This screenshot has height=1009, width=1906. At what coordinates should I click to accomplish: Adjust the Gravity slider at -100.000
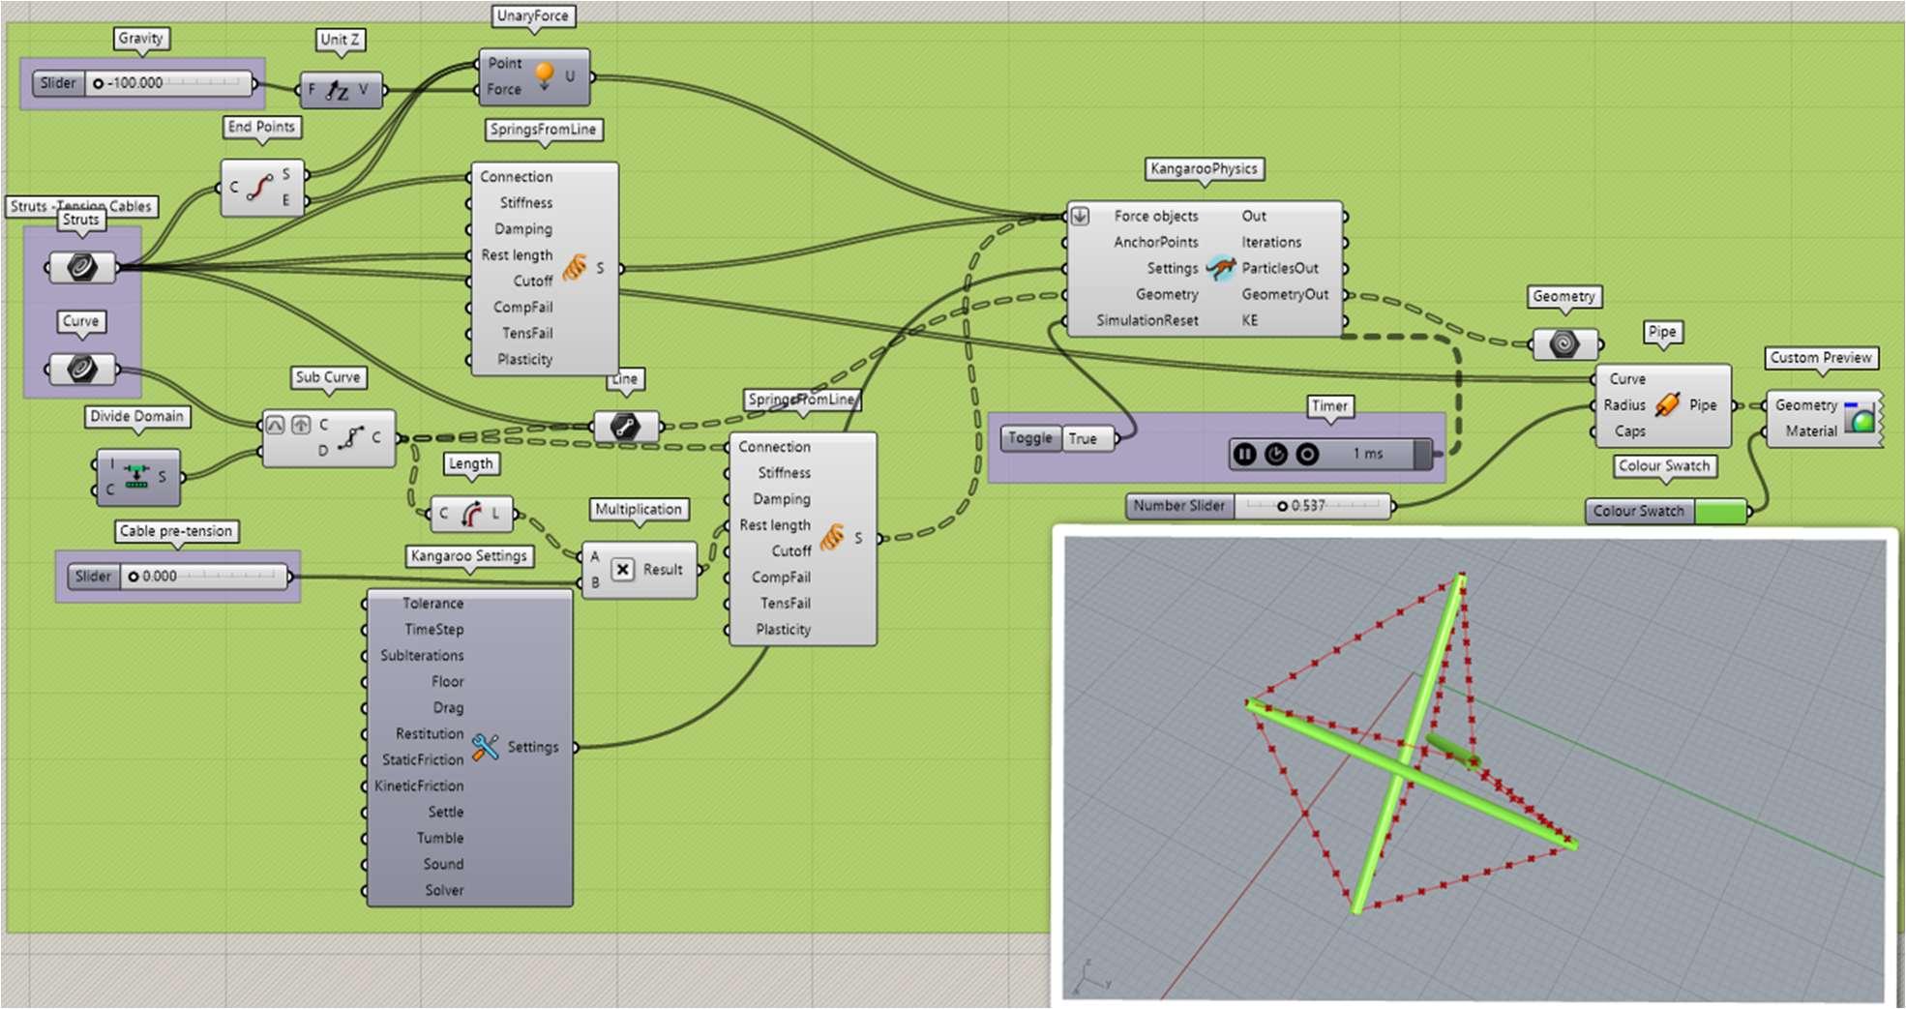click(169, 83)
